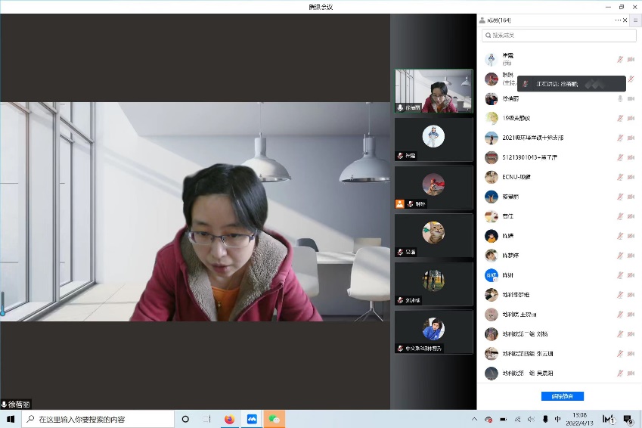Click the microphone icon beside 徐倩丽 in list

click(620, 98)
